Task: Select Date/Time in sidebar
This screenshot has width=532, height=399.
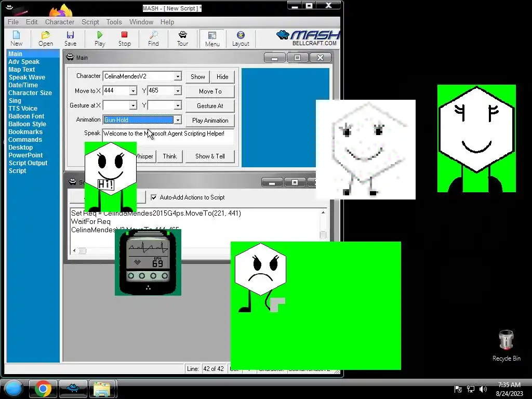Action: point(23,85)
